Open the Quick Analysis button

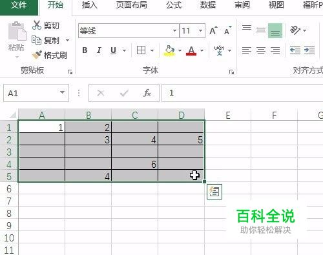coord(214,192)
